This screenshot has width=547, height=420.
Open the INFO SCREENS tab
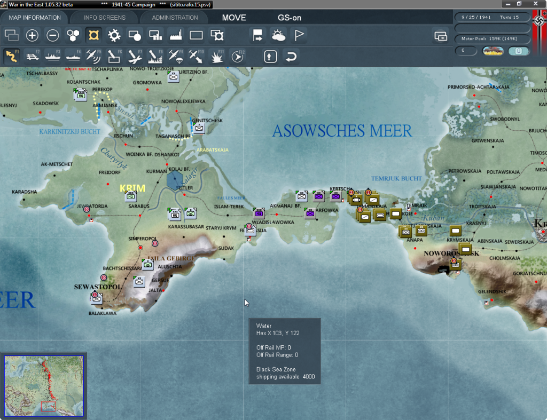(x=104, y=18)
